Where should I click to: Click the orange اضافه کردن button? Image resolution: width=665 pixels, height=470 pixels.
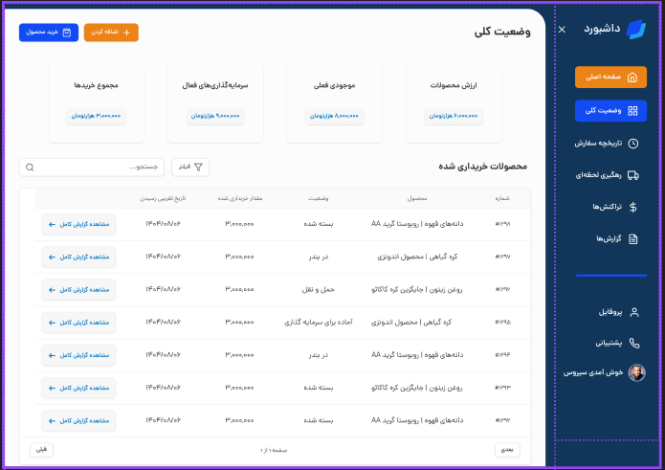[111, 33]
